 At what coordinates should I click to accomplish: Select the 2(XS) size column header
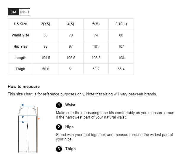coord(46,24)
